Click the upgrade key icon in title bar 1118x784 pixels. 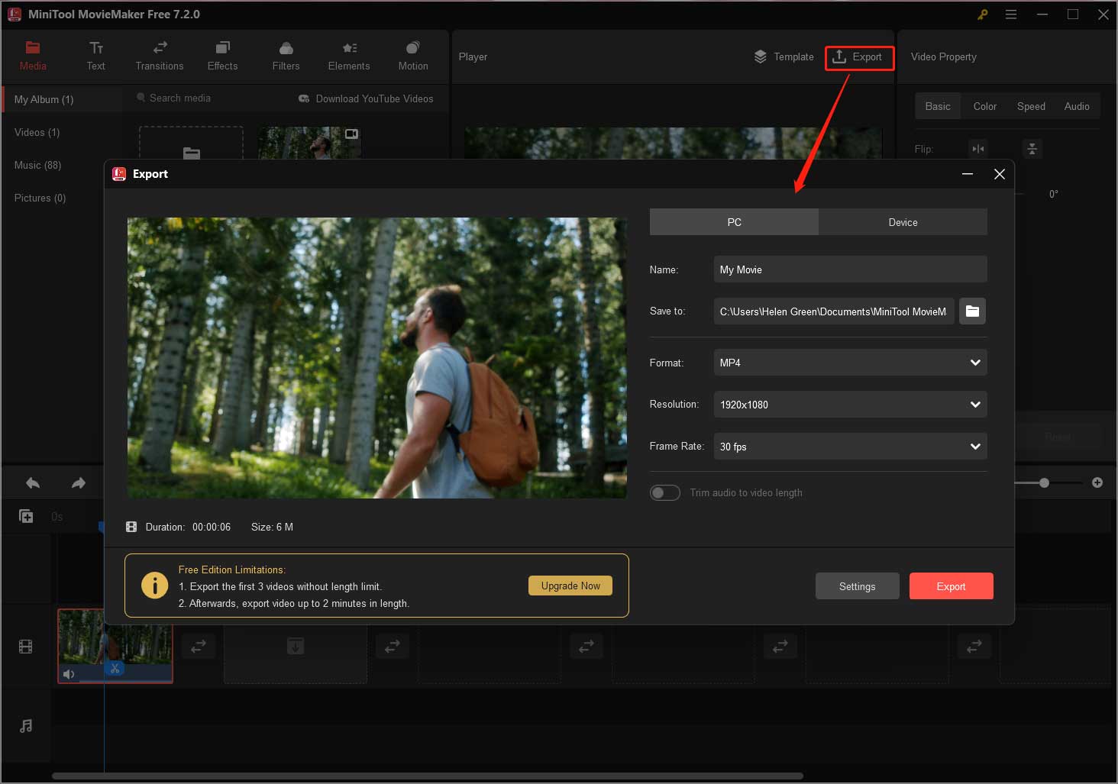982,15
